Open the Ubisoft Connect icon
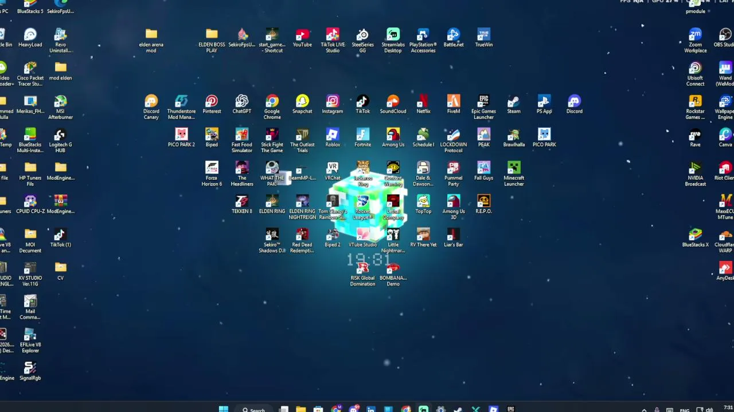734x412 pixels. [x=695, y=74]
